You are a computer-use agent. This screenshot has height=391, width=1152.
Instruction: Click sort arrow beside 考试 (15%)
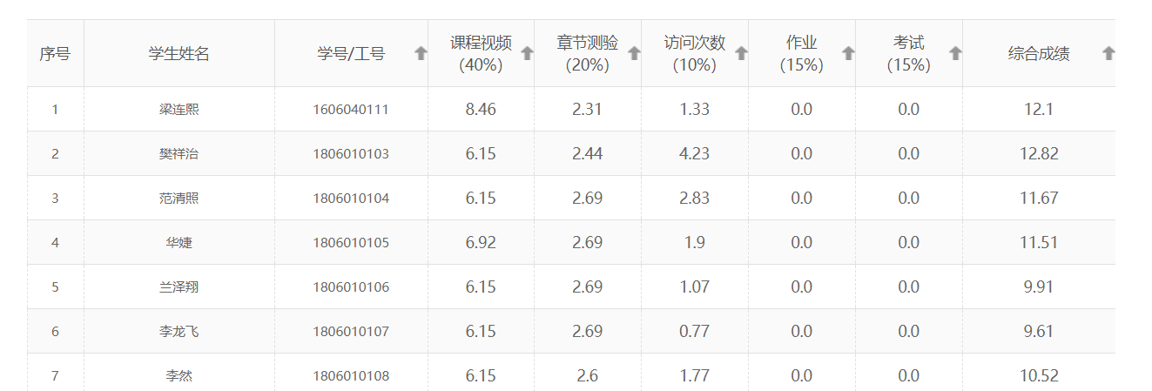(955, 53)
